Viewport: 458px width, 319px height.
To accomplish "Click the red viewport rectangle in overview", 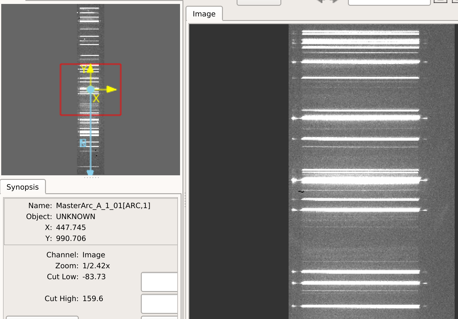I will [91, 89].
